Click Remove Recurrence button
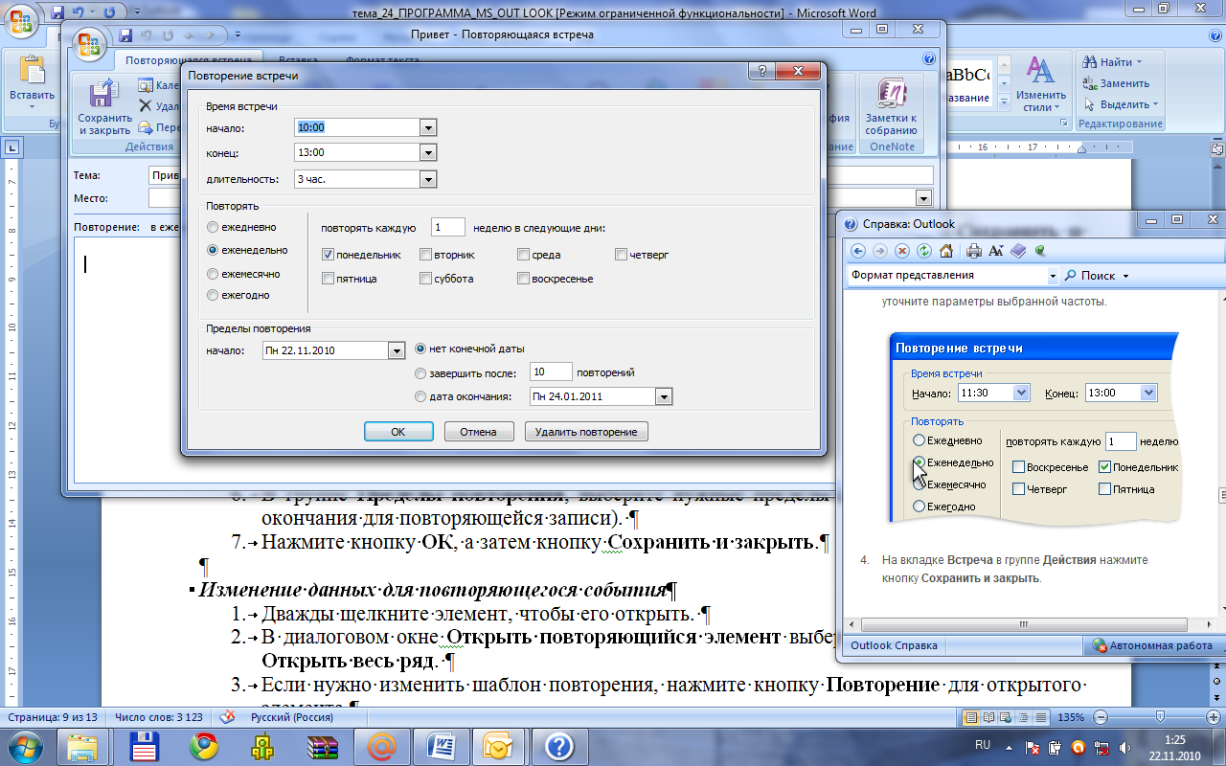Image resolution: width=1226 pixels, height=766 pixels. point(586,432)
